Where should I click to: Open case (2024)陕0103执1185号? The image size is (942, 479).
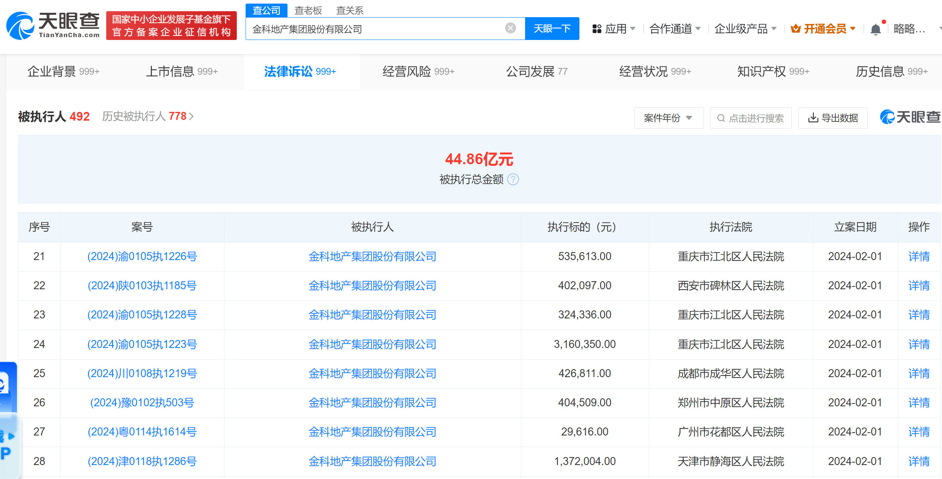coord(142,286)
